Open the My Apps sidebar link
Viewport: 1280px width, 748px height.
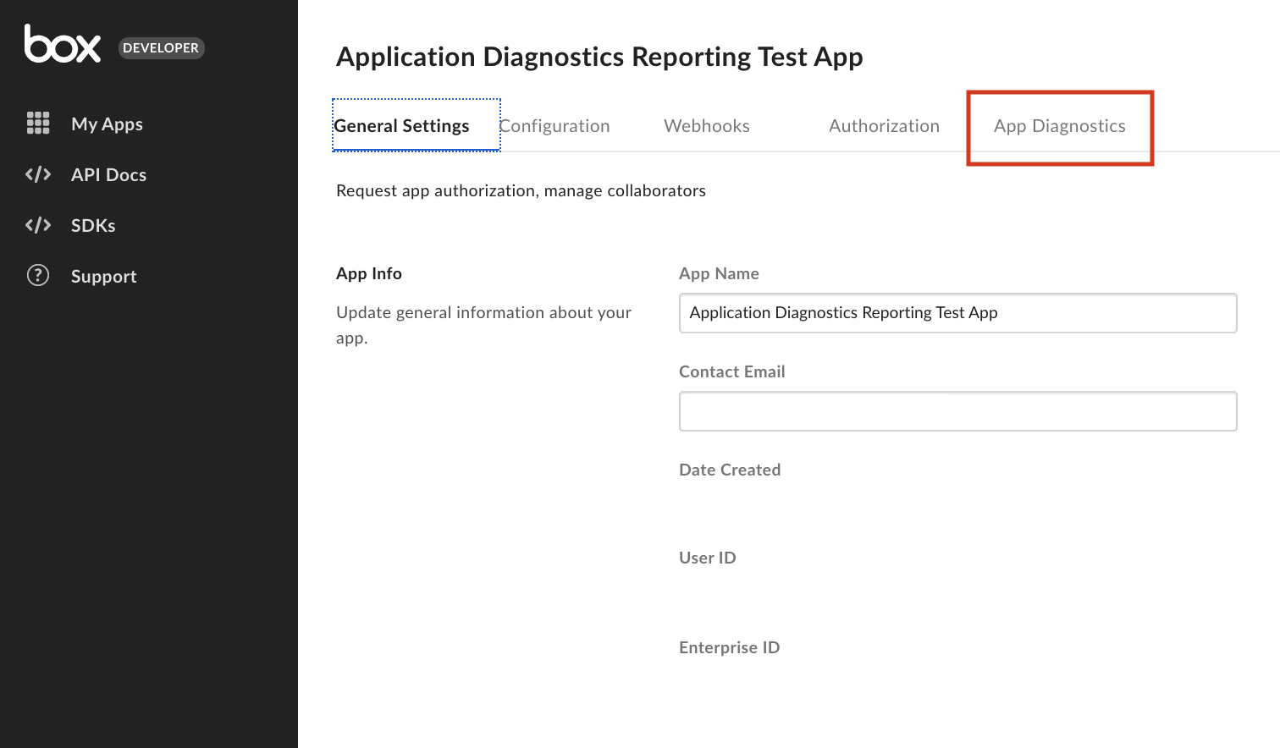coord(107,124)
